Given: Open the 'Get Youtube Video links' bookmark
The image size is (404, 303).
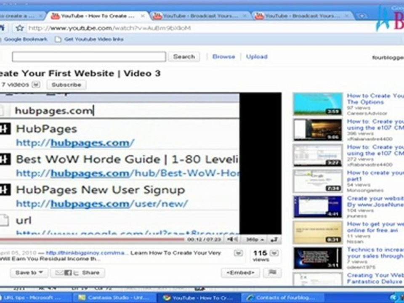Looking at the screenshot, I should point(94,39).
